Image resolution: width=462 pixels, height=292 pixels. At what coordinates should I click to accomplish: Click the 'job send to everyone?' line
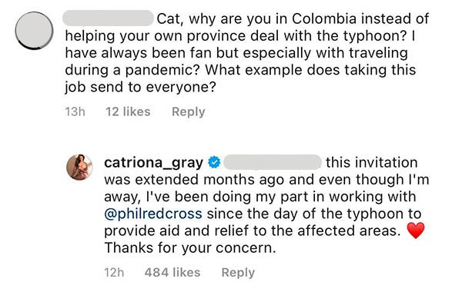[141, 87]
